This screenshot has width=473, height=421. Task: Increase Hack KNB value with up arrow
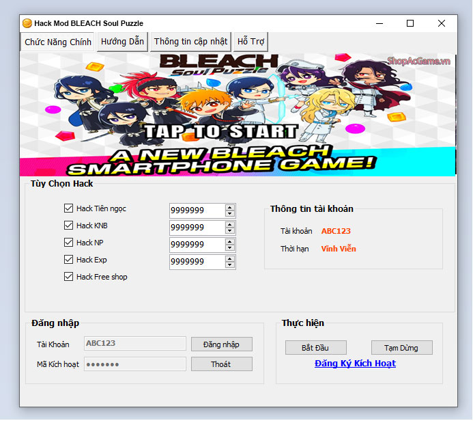pyautogui.click(x=230, y=224)
